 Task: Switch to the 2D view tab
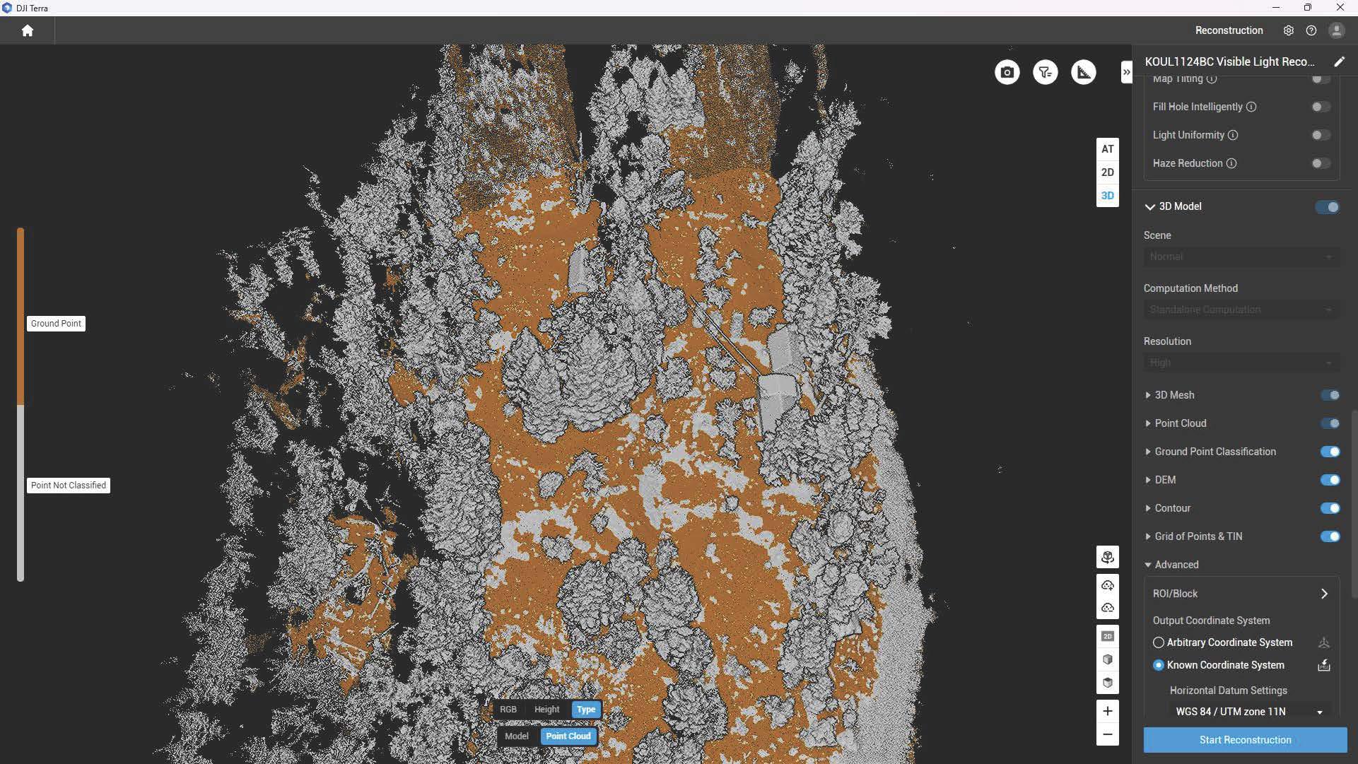point(1107,172)
